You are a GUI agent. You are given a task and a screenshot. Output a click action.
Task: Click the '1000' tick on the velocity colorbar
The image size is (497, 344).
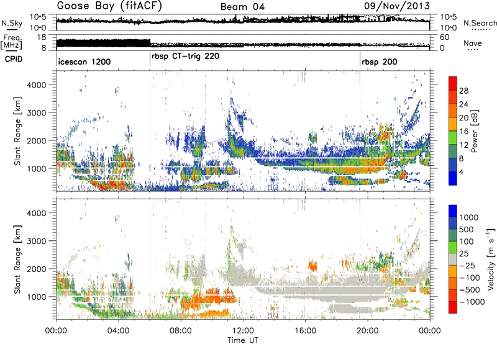click(469, 217)
